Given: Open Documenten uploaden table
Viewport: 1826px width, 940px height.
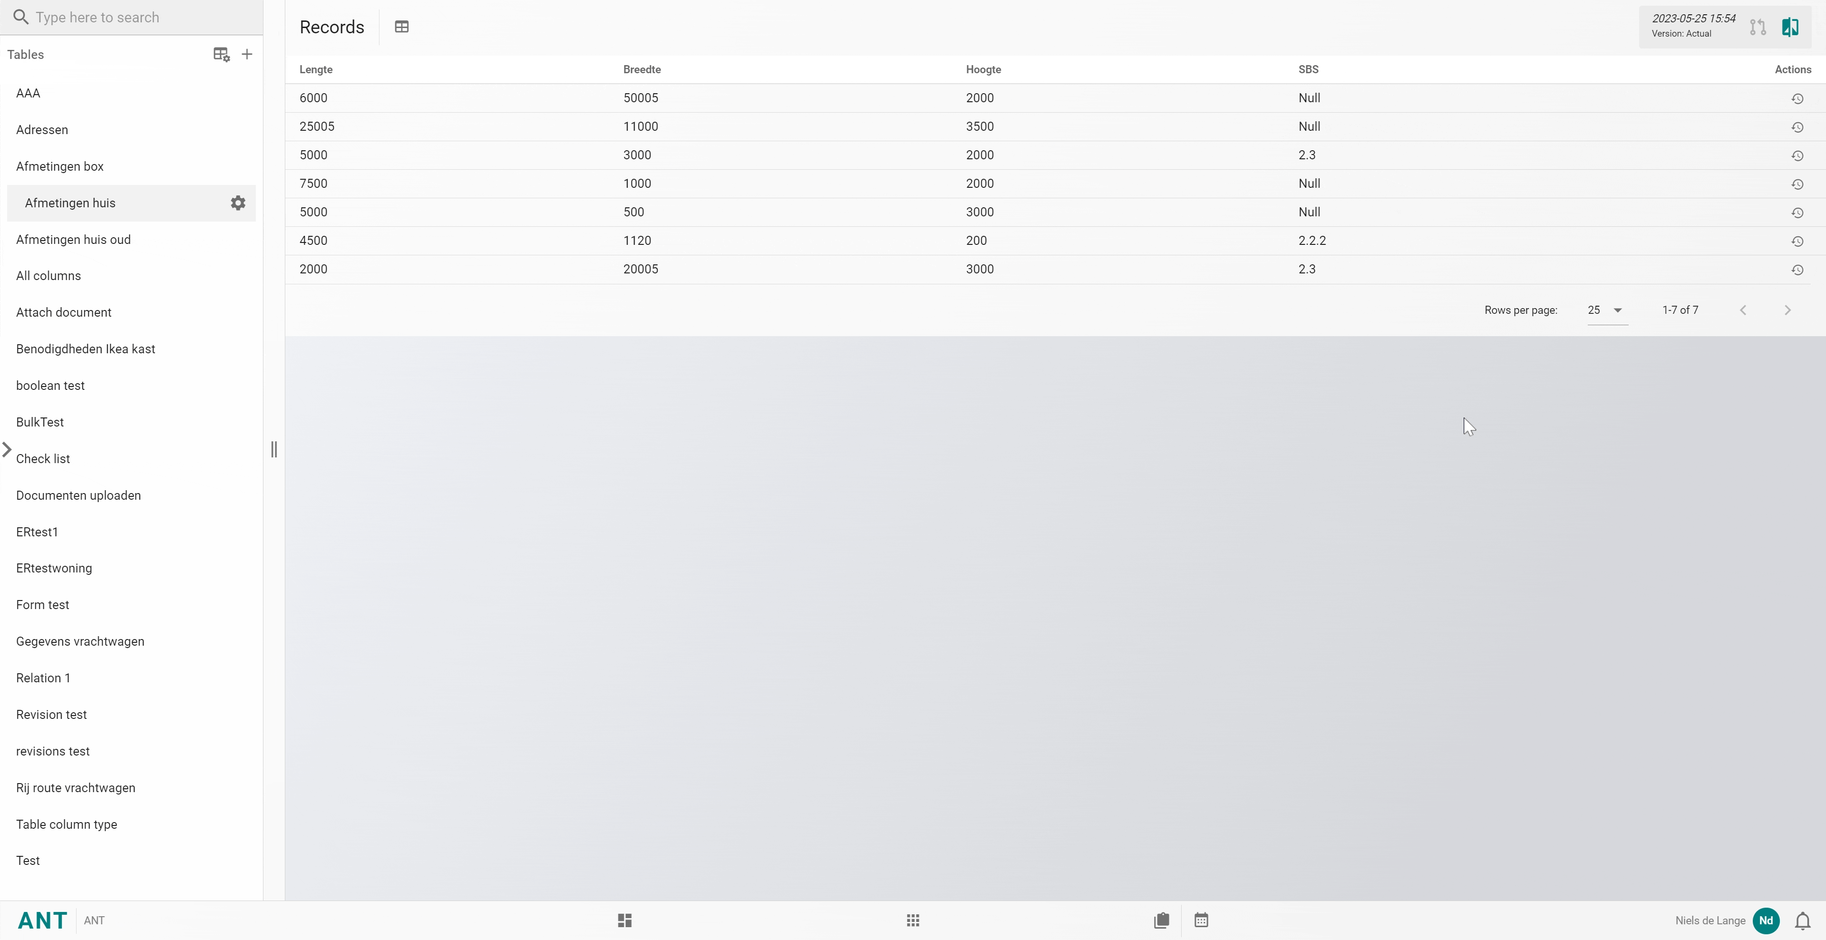Looking at the screenshot, I should [x=131, y=495].
